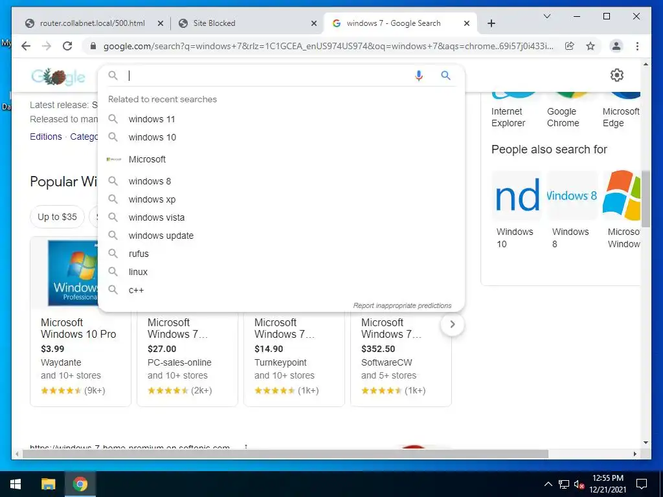
Task: Open Google quick settings gear
Action: [617, 75]
